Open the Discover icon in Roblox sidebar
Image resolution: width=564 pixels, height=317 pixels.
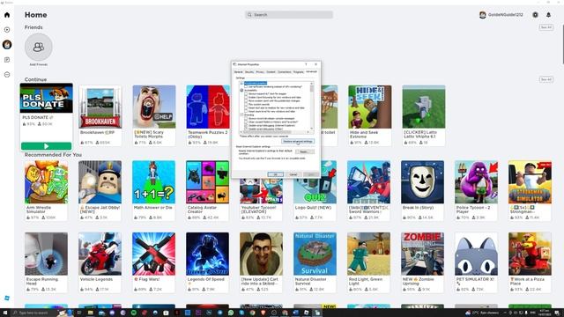coord(7,30)
